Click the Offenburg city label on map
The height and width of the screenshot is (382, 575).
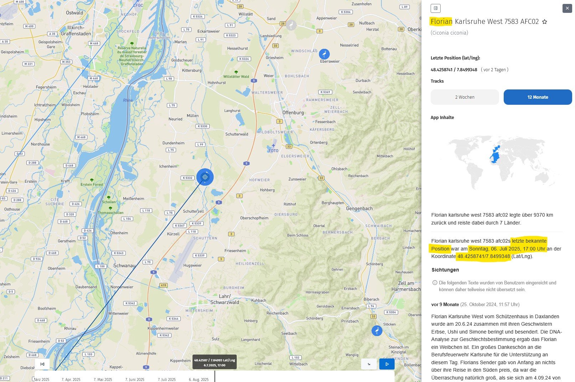(293, 113)
